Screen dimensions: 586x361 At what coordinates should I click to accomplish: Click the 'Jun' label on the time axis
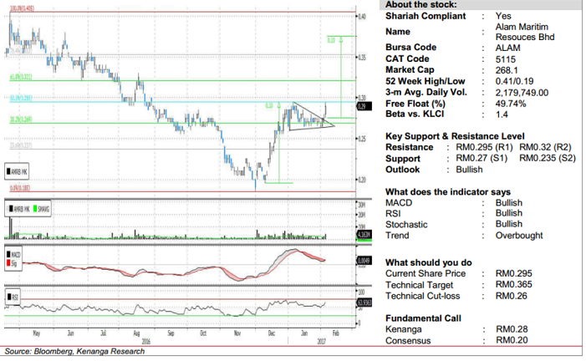coord(70,333)
